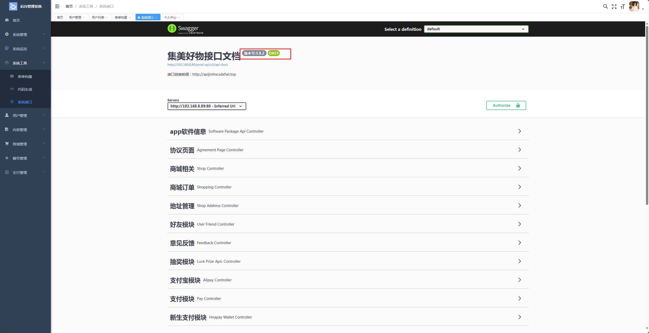Close the 表单构建 tab
This screenshot has height=333, width=649.
pyautogui.click(x=130, y=18)
